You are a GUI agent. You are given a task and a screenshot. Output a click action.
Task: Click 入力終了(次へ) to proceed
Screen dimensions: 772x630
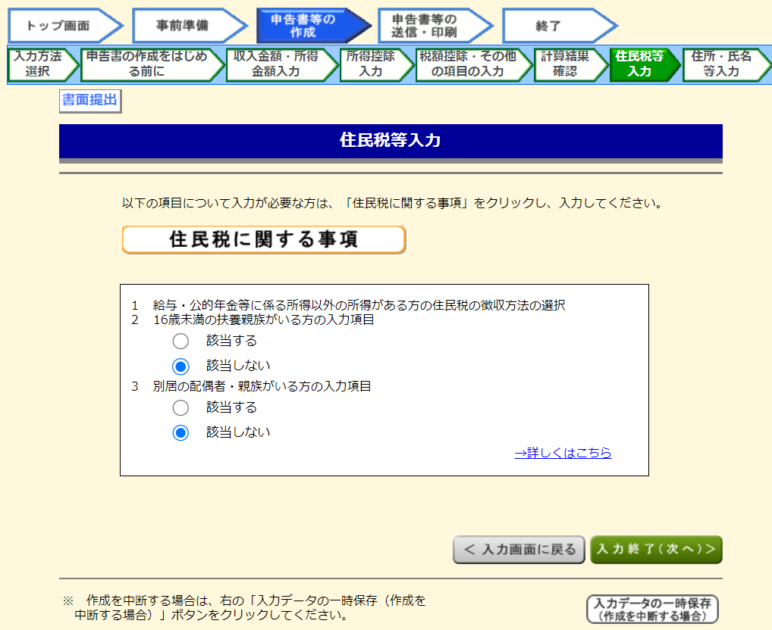click(655, 550)
